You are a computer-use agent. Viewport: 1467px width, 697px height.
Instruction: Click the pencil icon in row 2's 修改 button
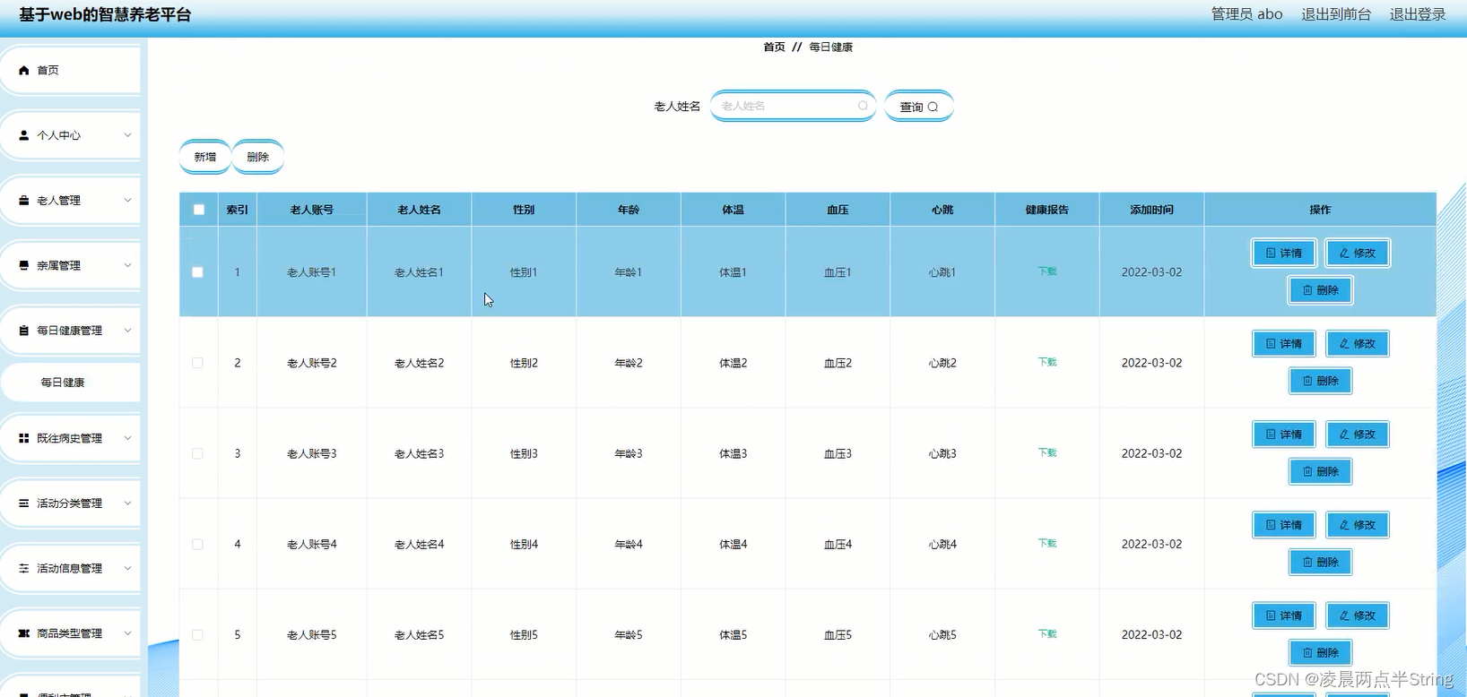[1344, 344]
